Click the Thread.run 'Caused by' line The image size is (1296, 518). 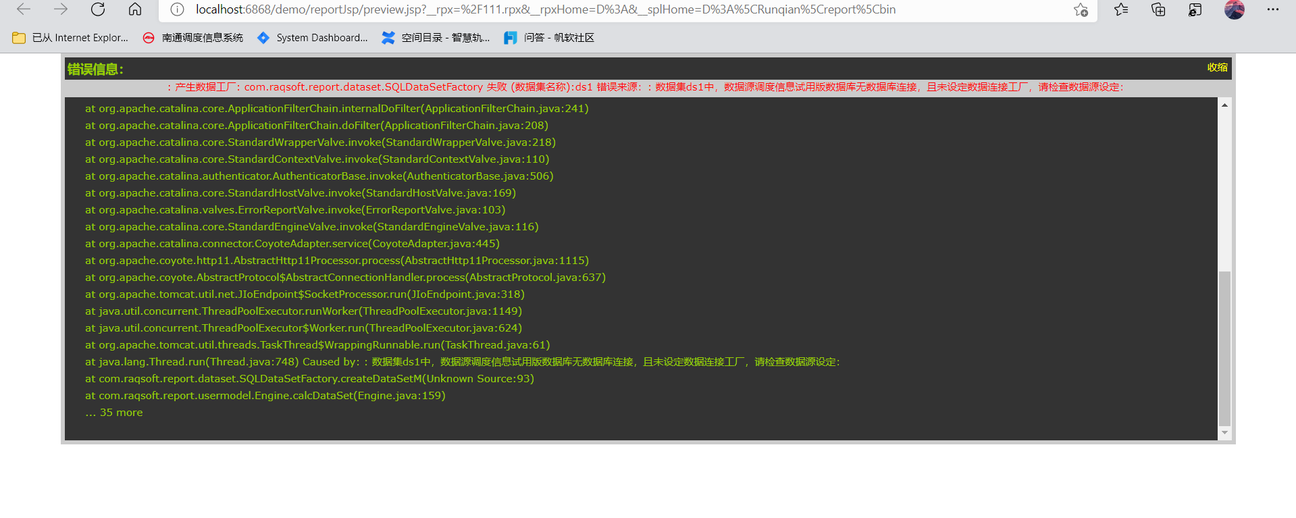pos(463,362)
